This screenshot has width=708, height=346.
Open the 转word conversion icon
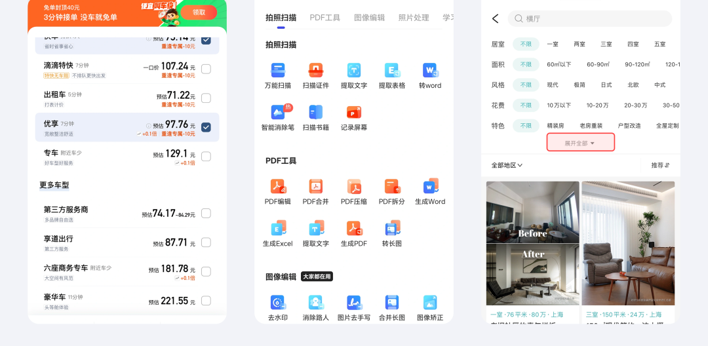pyautogui.click(x=430, y=71)
